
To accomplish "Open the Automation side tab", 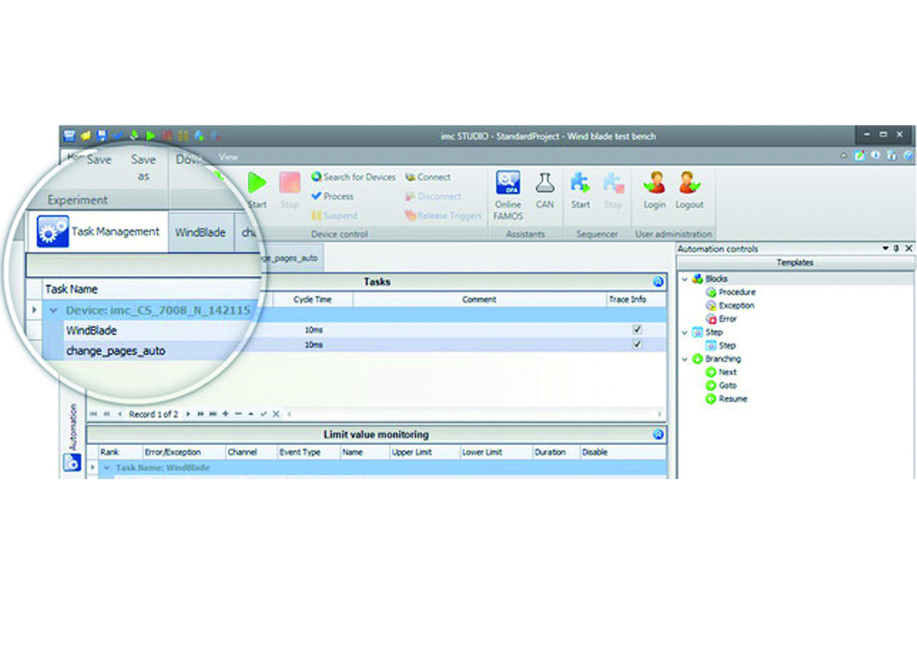I will pyautogui.click(x=72, y=438).
